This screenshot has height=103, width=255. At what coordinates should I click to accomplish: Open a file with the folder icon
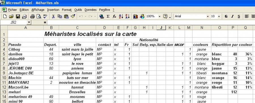tap(11, 16)
